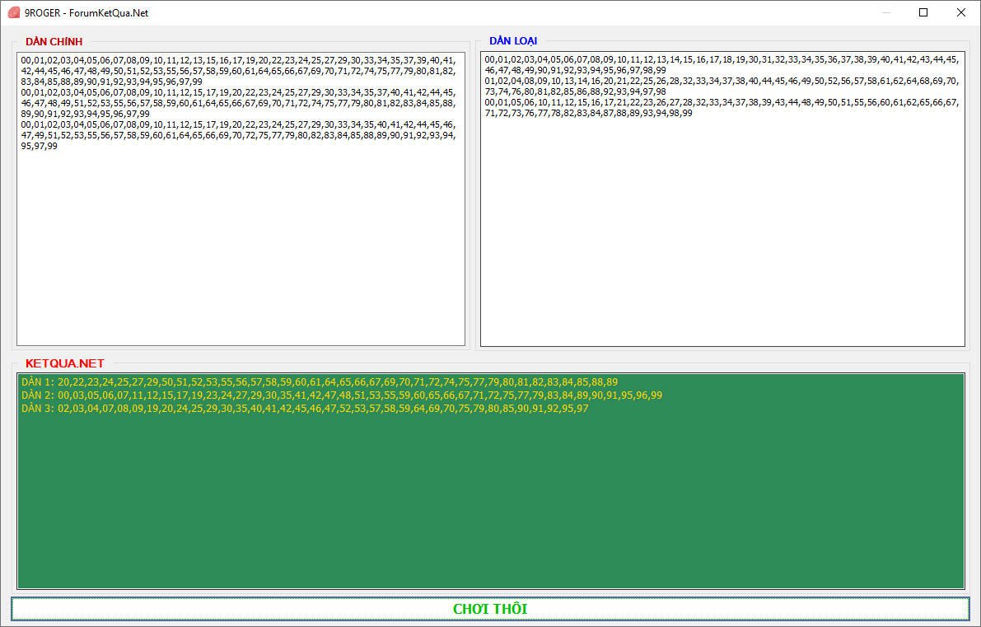The image size is (981, 627).
Task: Click the empty space in DÀN LOẠI text box
Action: (722, 239)
